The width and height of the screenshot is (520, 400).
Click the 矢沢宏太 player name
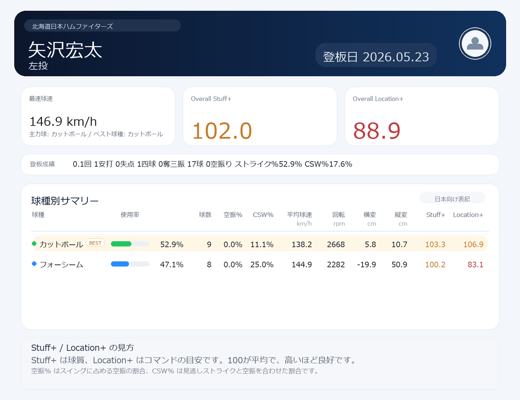click(65, 50)
